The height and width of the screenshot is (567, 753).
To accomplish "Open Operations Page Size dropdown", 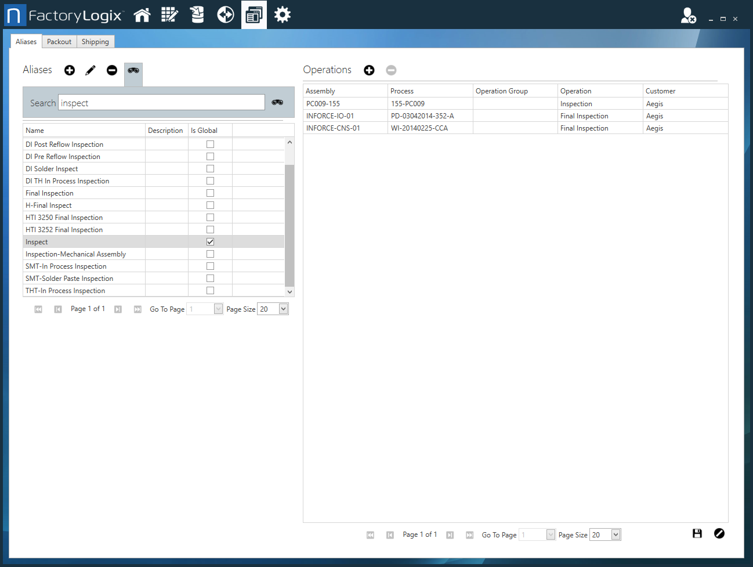I will click(x=616, y=535).
